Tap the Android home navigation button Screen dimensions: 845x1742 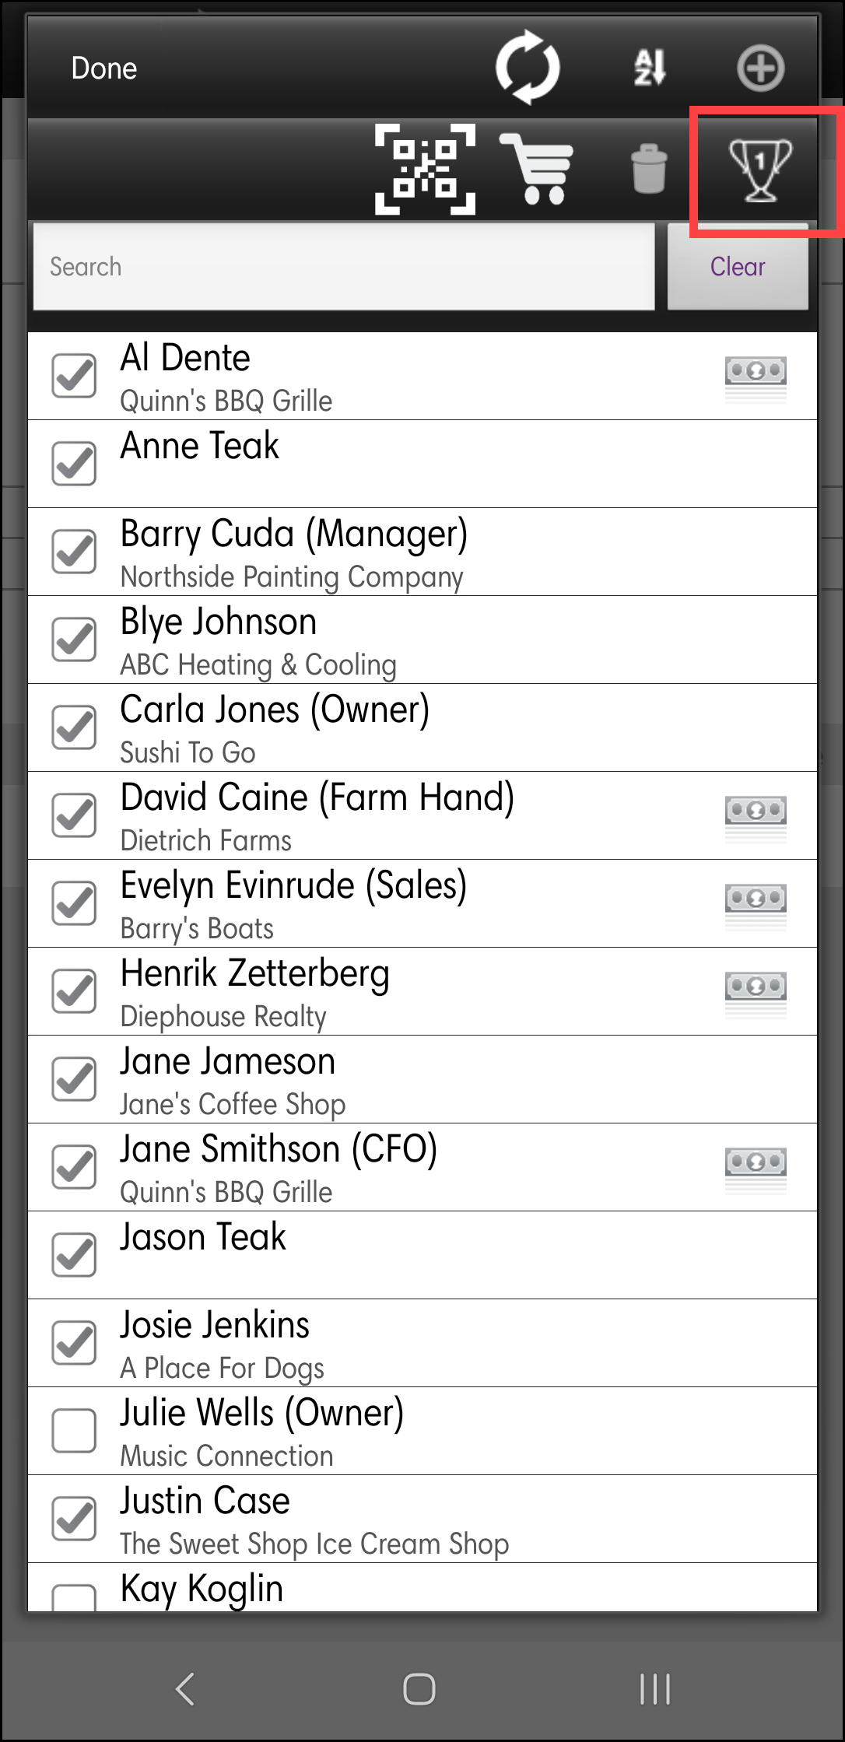(x=419, y=1689)
